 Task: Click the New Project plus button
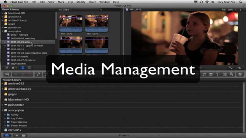[x=17, y=135]
